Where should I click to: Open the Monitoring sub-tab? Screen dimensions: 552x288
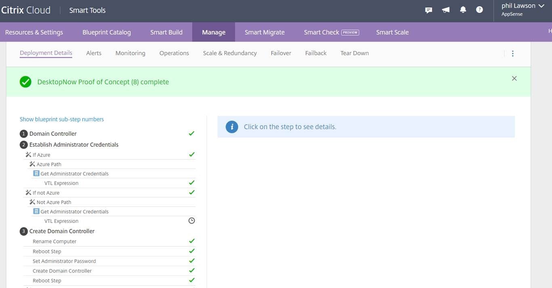130,53
